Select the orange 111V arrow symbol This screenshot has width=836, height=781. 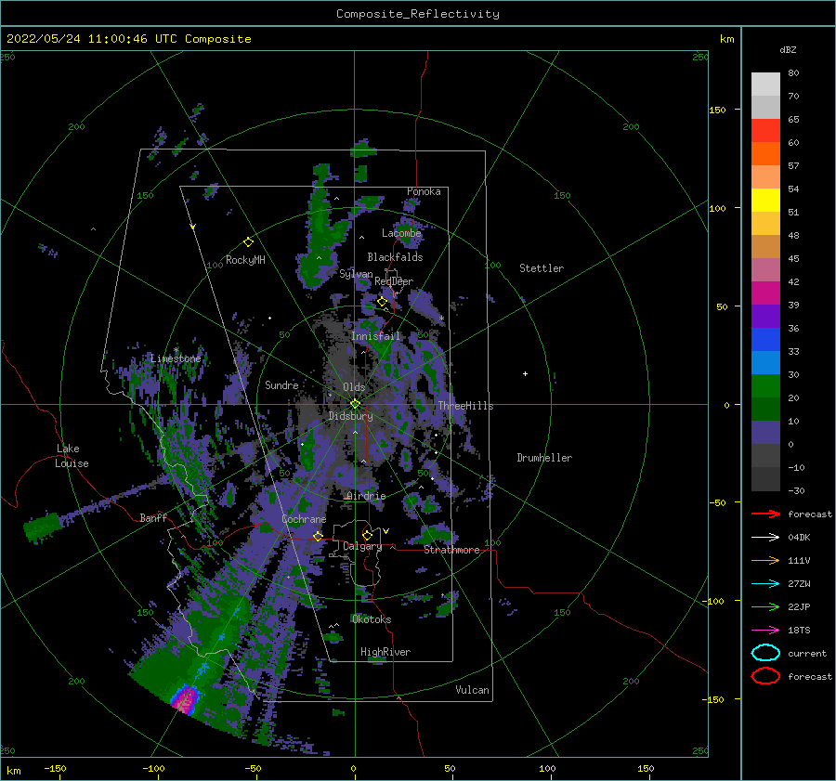click(x=765, y=560)
